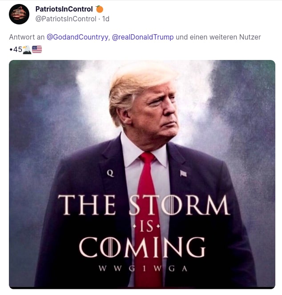Open the @realDonaldTrump mention
The height and width of the screenshot is (295, 282).
pyautogui.click(x=143, y=37)
